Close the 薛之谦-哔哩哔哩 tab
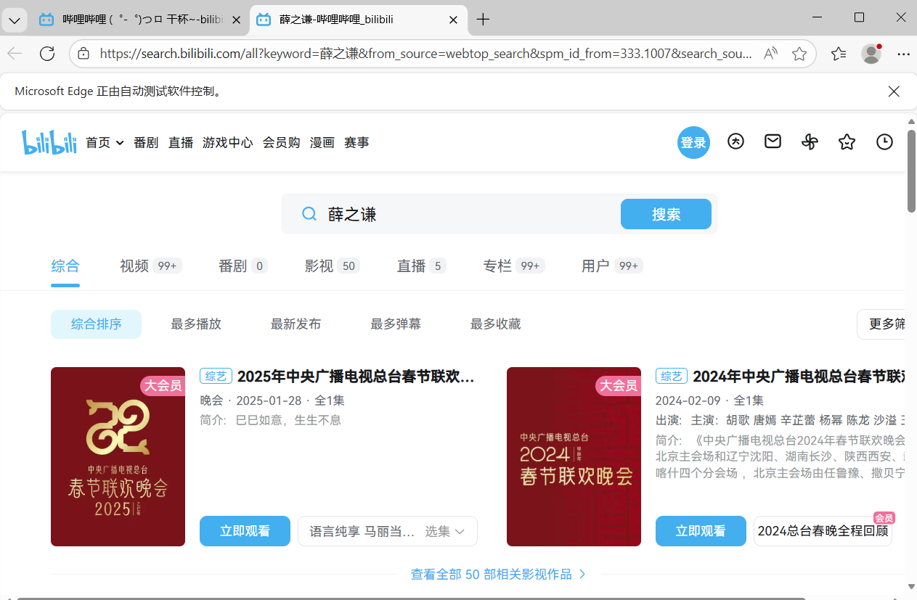This screenshot has height=600, width=917. coord(454,20)
